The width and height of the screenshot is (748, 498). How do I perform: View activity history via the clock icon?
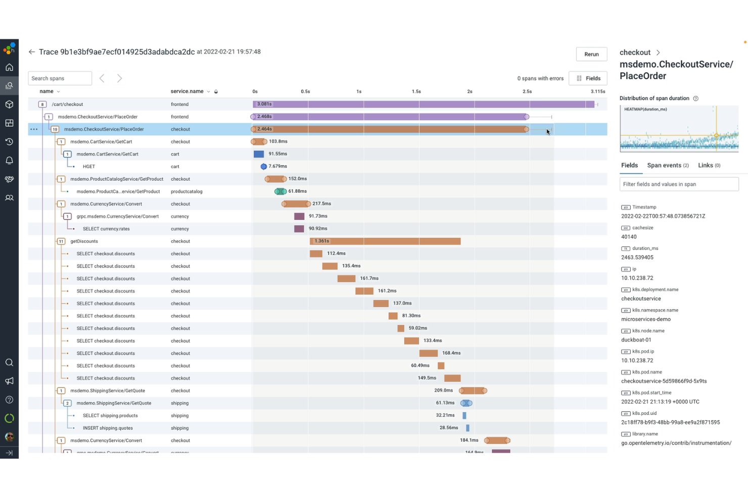9,142
